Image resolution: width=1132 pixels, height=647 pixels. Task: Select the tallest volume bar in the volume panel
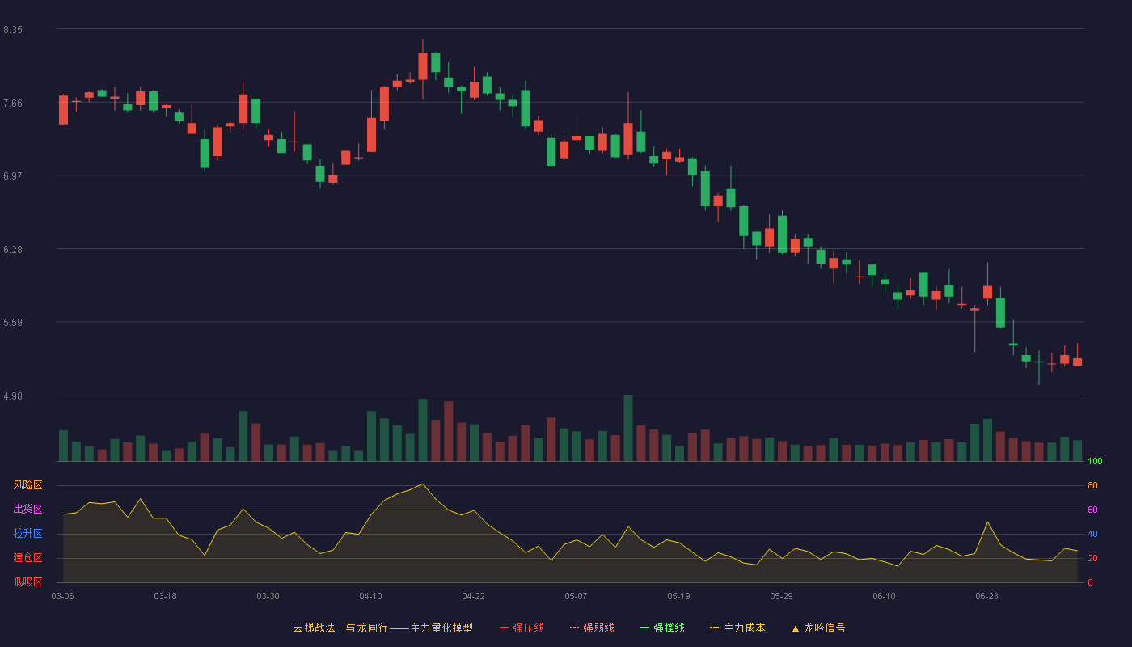[628, 429]
